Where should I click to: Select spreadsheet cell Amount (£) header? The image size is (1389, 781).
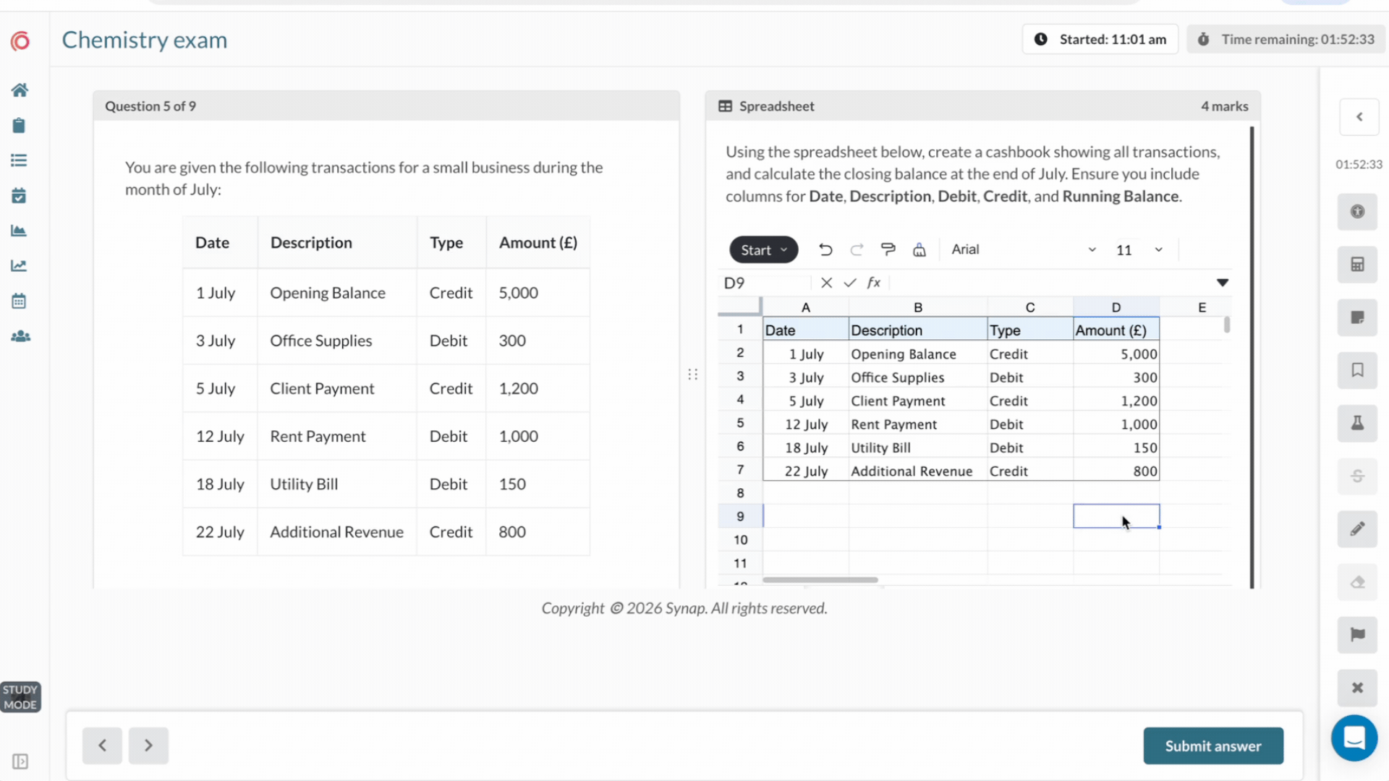(x=1116, y=330)
